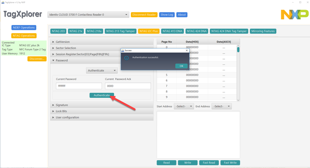Click the page table scroll down arrow

click(238, 100)
